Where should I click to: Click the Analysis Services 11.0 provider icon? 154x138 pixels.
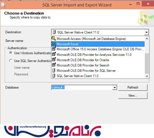tap(54, 54)
